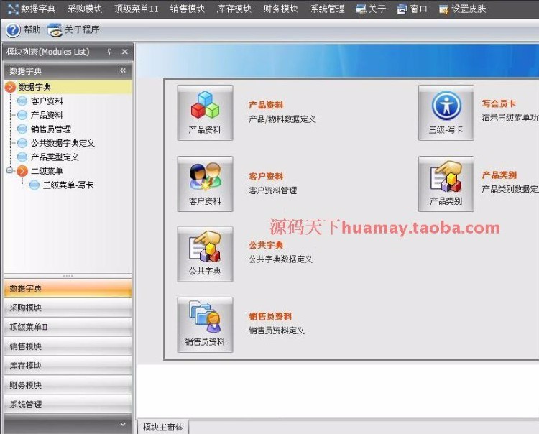539x434 pixels.
Task: Click the blue bullet icon beside 公共数据字典定义
Action: pyautogui.click(x=22, y=143)
